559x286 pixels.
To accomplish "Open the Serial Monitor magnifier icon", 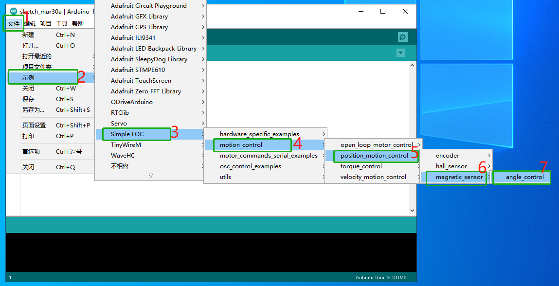I will point(403,37).
